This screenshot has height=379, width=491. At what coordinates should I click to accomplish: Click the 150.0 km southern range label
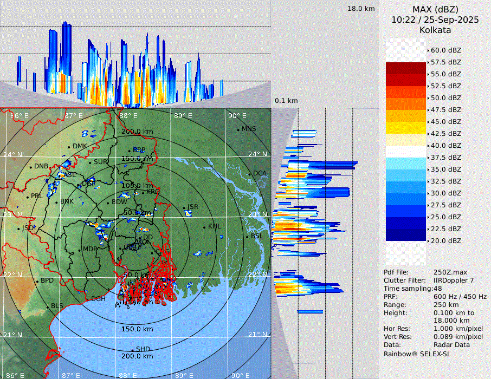click(137, 329)
